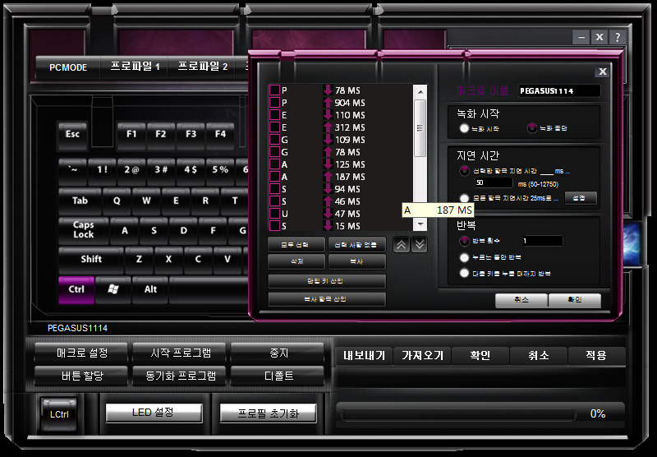Select the highlighted Ctrl key
This screenshot has width=657, height=457.
[x=76, y=289]
